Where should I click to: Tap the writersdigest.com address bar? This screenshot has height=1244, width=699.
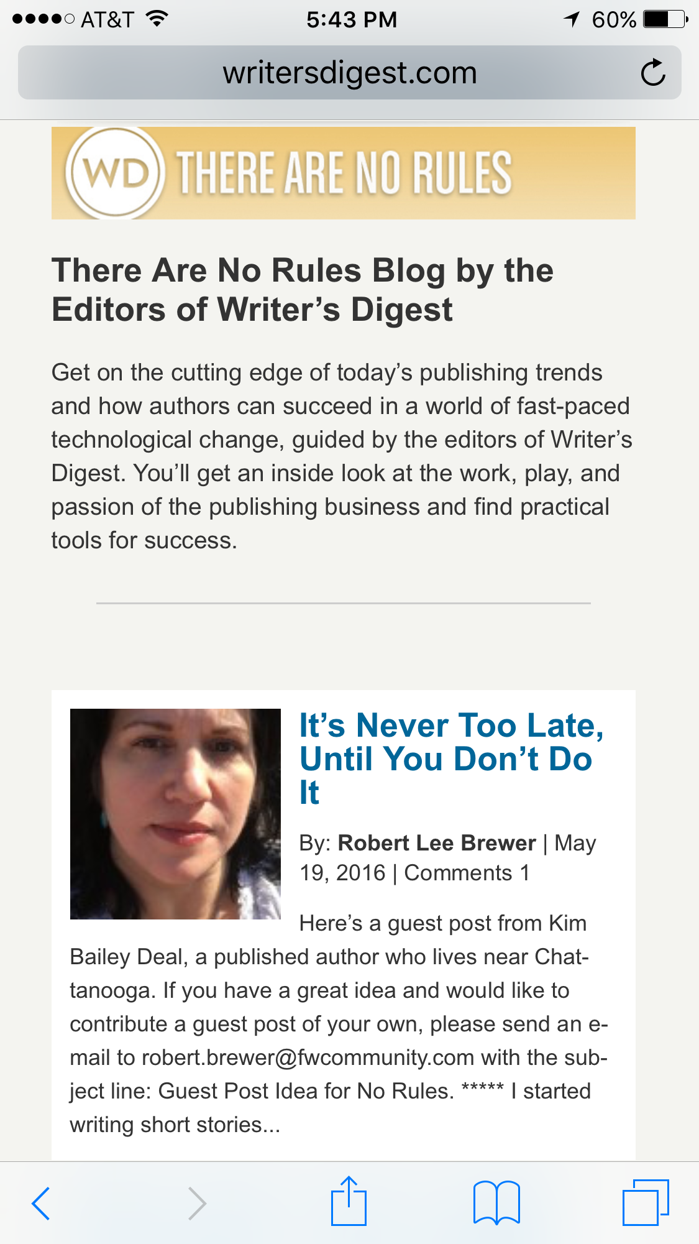[x=349, y=73]
